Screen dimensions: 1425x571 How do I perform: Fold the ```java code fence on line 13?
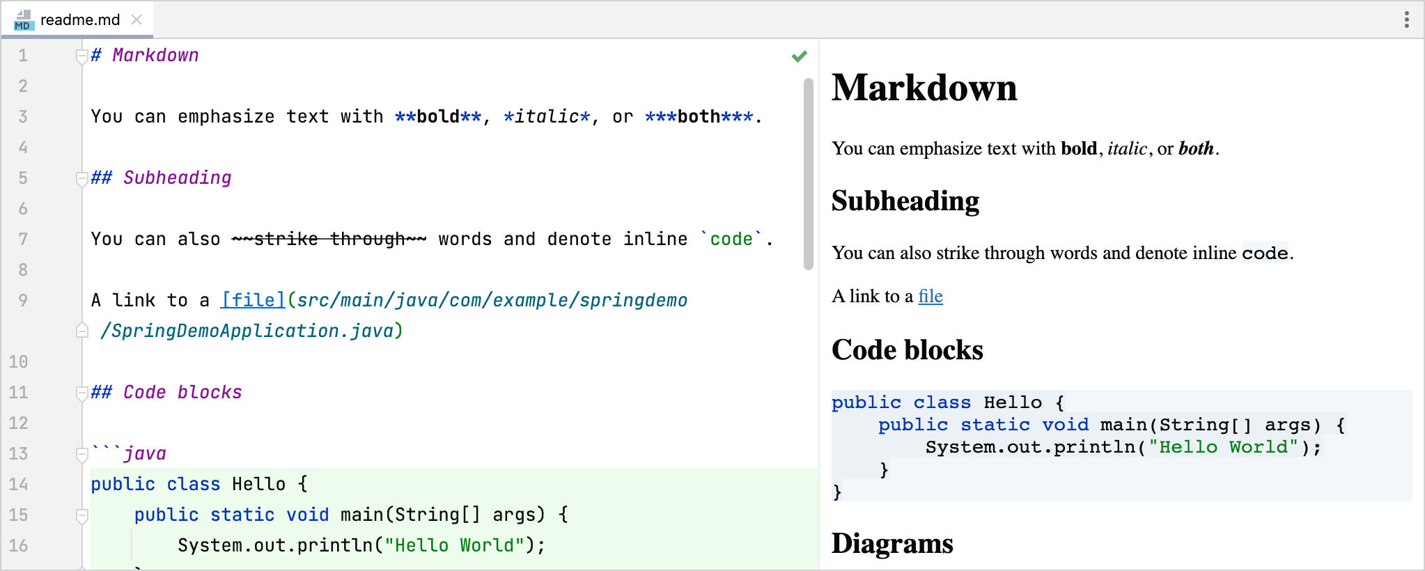point(82,455)
